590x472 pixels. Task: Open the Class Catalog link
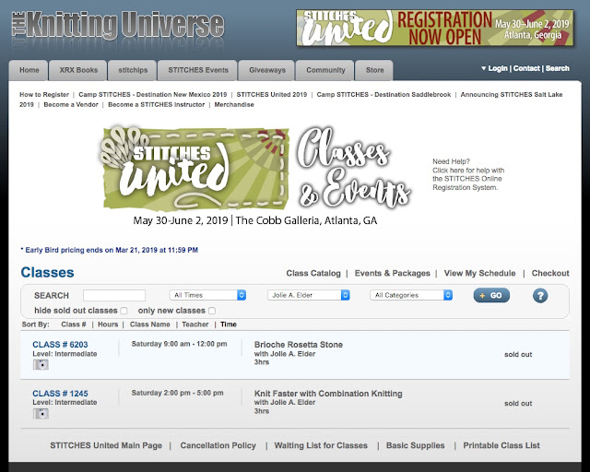tap(313, 273)
